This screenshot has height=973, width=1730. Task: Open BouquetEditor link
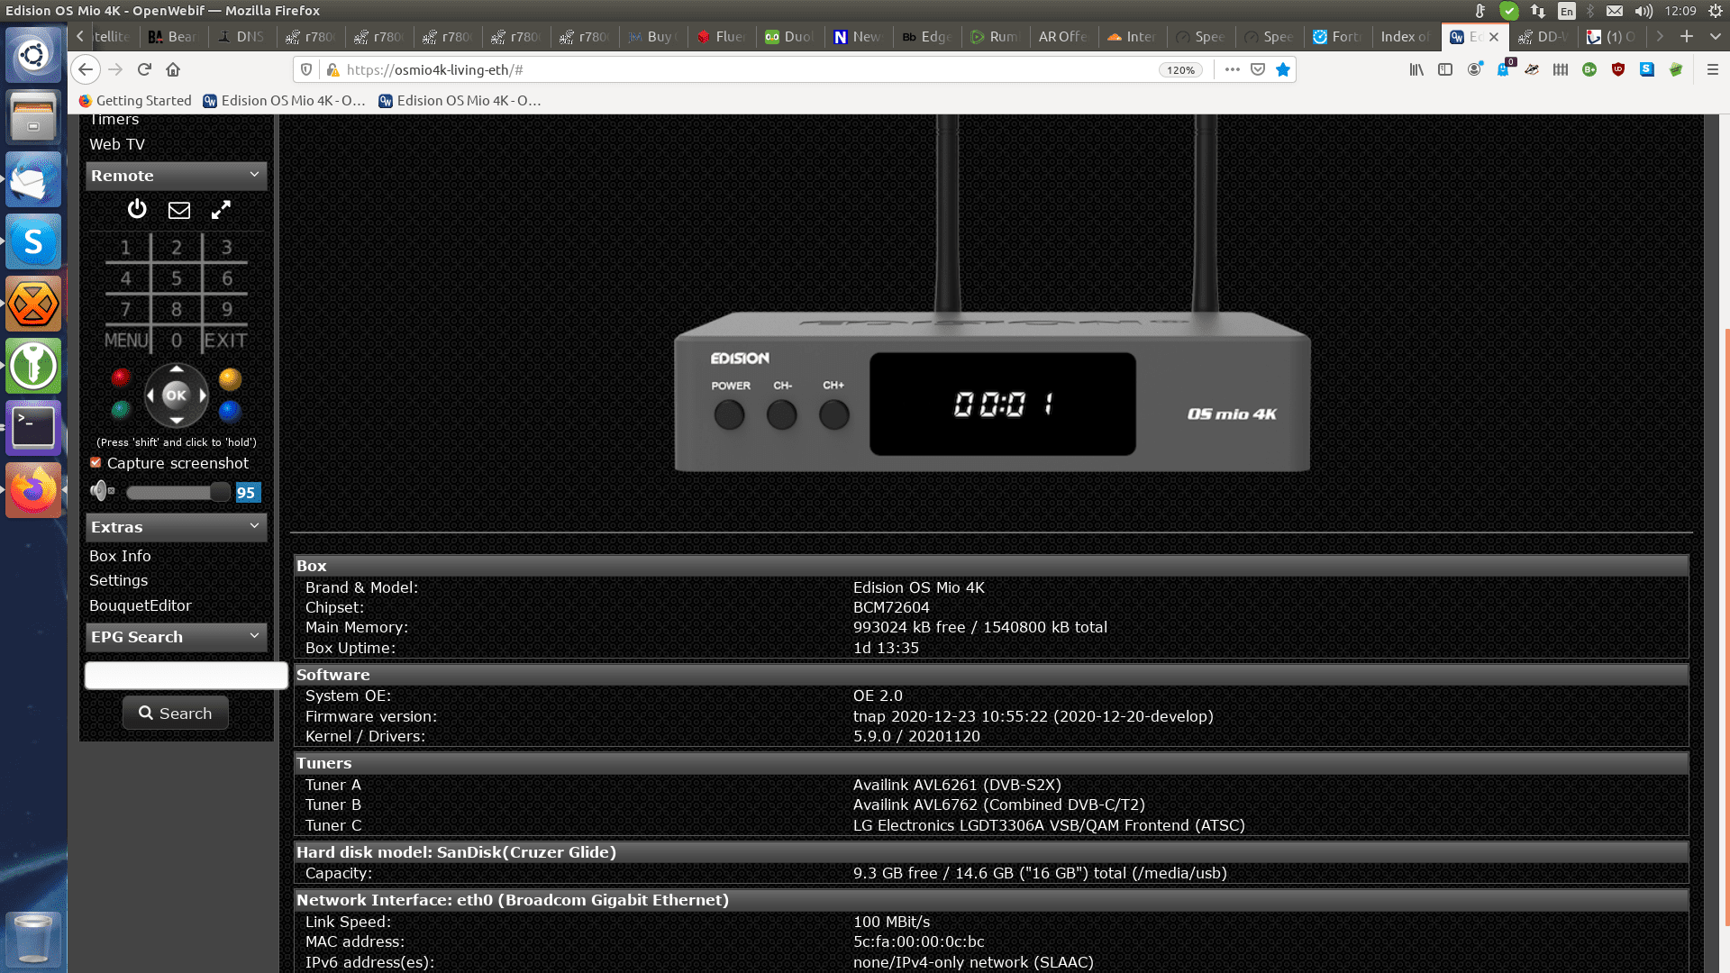click(x=140, y=605)
